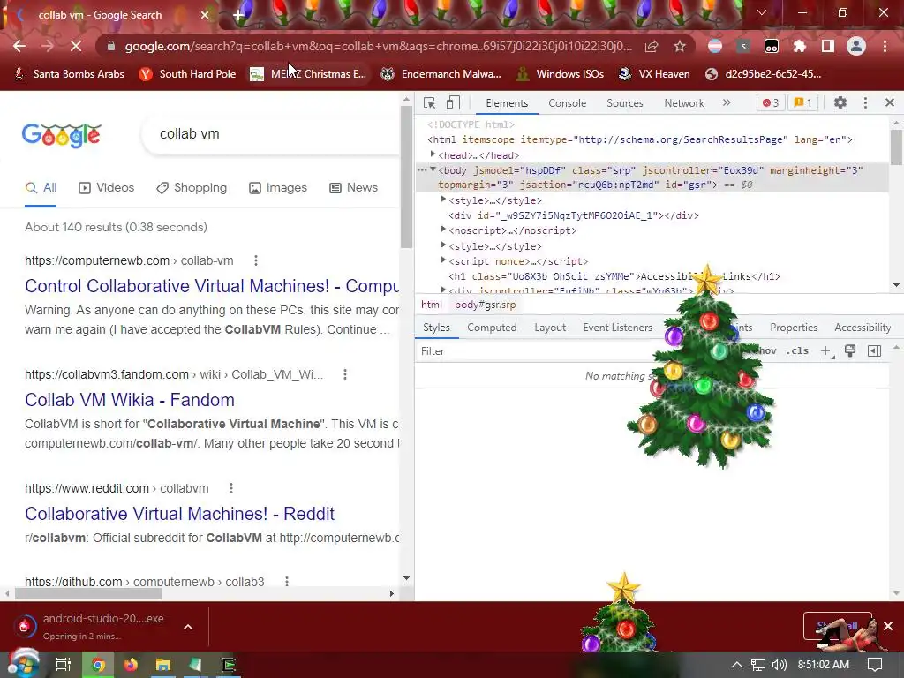
Task: Open d2c95be2-6c52-45... bookmark
Action: [x=764, y=74]
